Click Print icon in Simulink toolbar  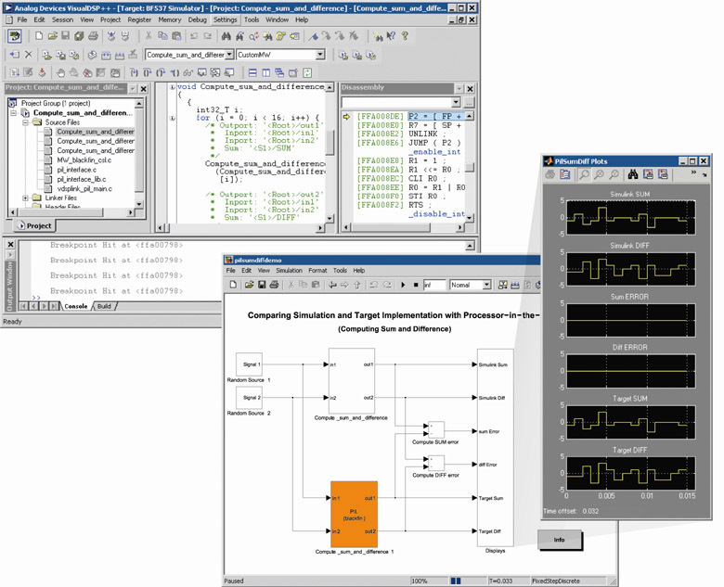point(274,285)
